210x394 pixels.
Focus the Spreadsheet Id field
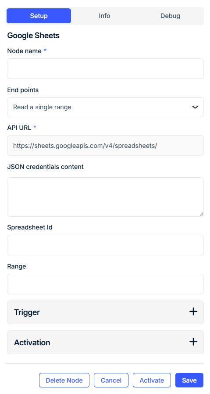105,245
